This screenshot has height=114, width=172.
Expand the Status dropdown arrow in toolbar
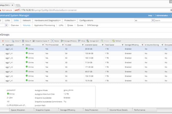click(x=31, y=41)
